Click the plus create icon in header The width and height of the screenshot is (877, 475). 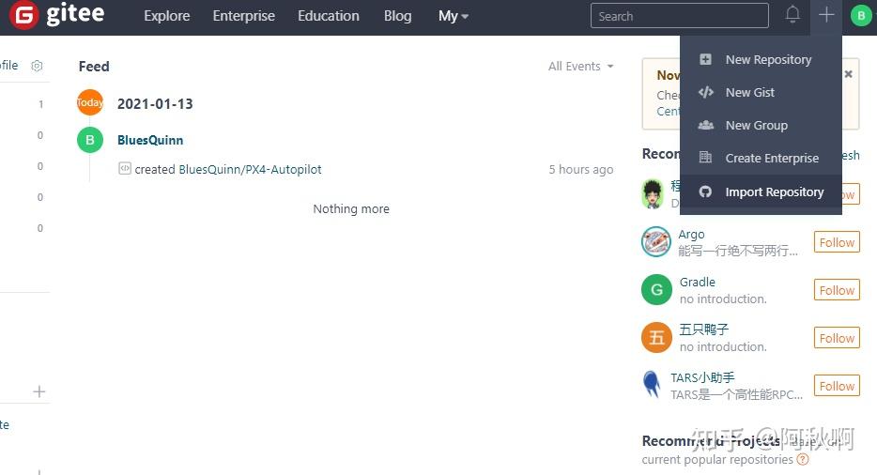point(826,15)
